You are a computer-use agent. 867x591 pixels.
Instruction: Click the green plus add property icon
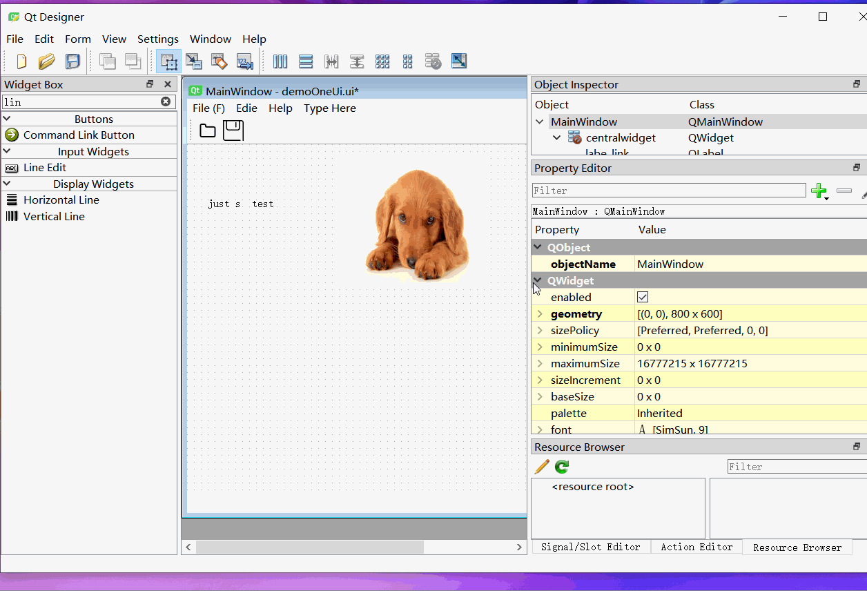pos(819,191)
